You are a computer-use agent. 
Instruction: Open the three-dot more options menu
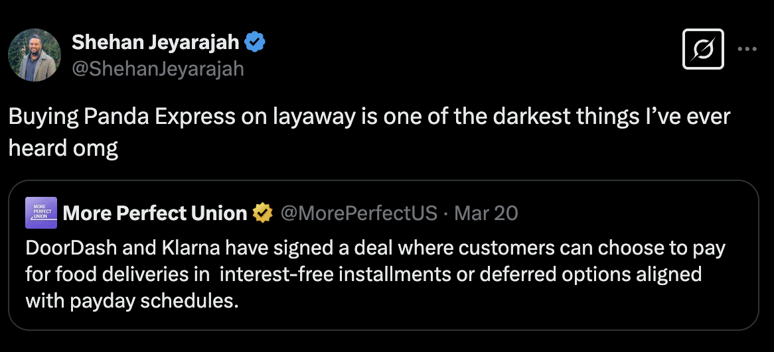(747, 48)
